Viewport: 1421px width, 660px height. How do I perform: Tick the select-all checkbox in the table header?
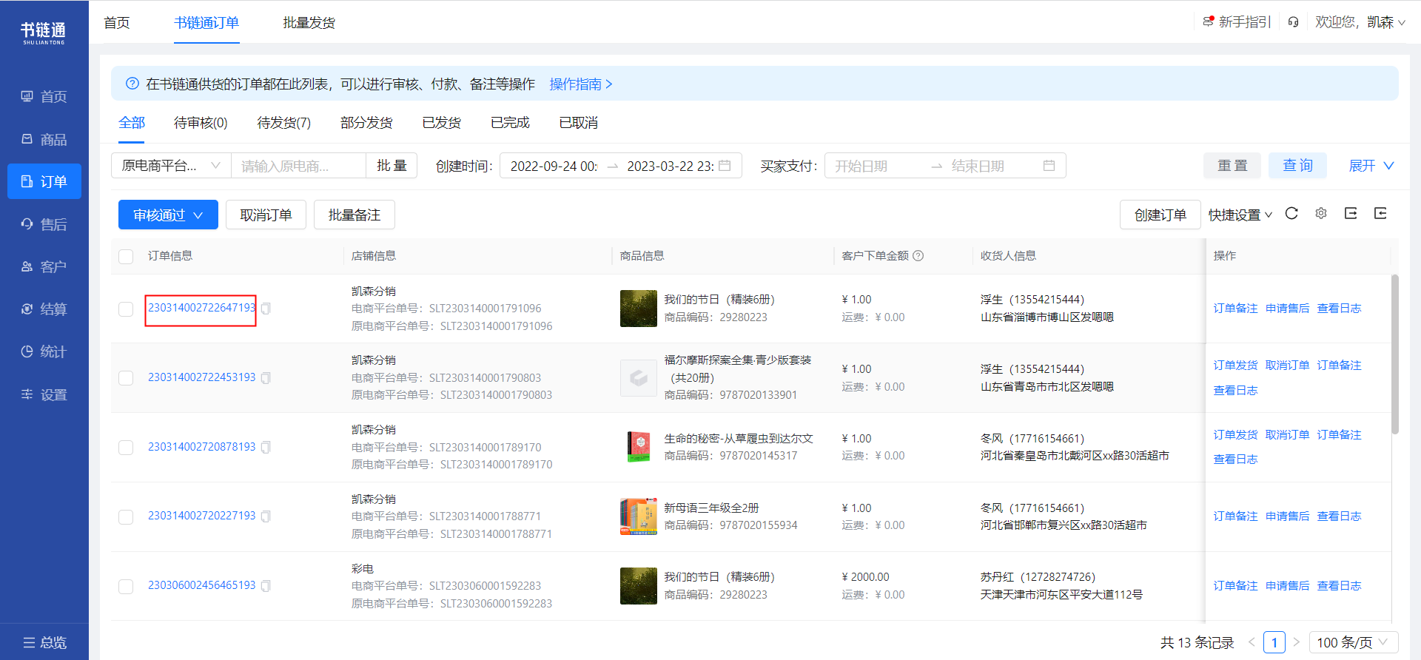pos(126,256)
